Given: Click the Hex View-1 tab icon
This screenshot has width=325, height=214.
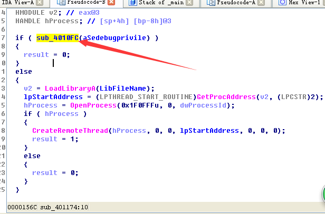Looking at the screenshot, I should click(x=282, y=3).
